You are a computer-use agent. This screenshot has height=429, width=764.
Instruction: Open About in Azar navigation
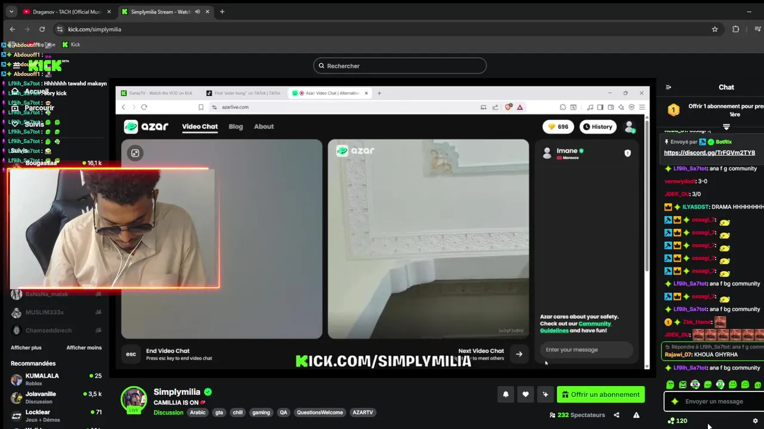[264, 126]
